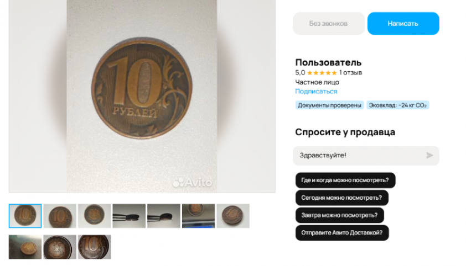Viewport: 466px width, 266px height.
Task: Open the seller's 1 отзыв reviews
Action: click(350, 73)
